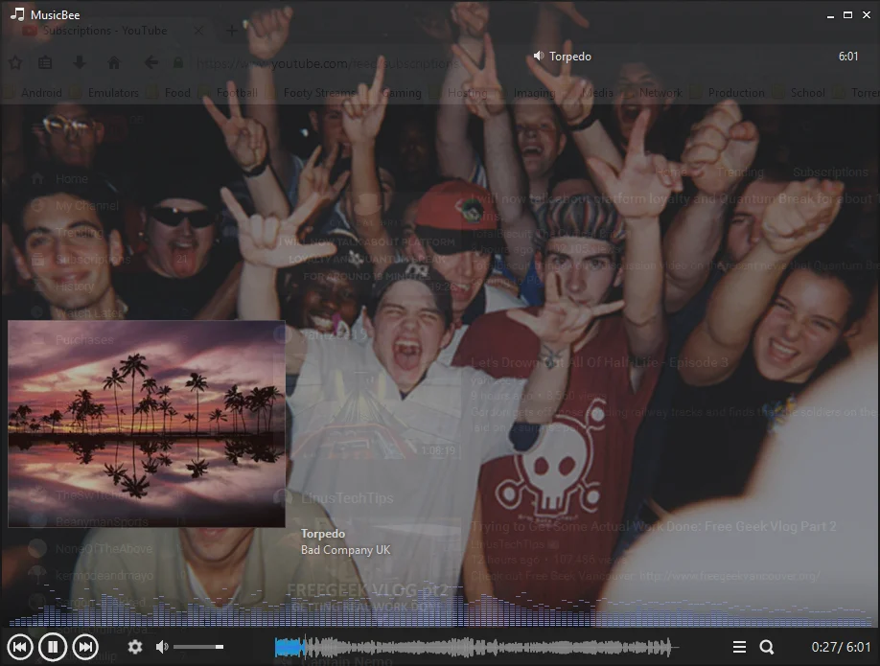Toggle the 0:27/ 6:01 time display

[841, 647]
